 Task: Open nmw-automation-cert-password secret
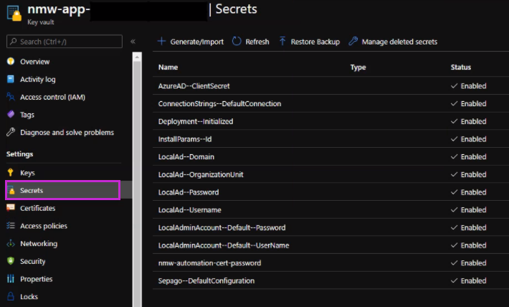click(x=209, y=263)
